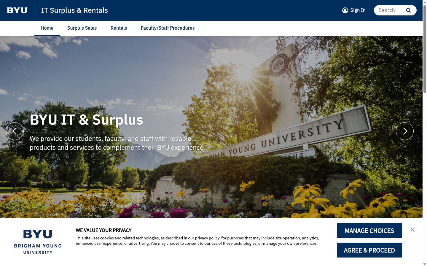Click the BYU logo in the header

point(17,10)
